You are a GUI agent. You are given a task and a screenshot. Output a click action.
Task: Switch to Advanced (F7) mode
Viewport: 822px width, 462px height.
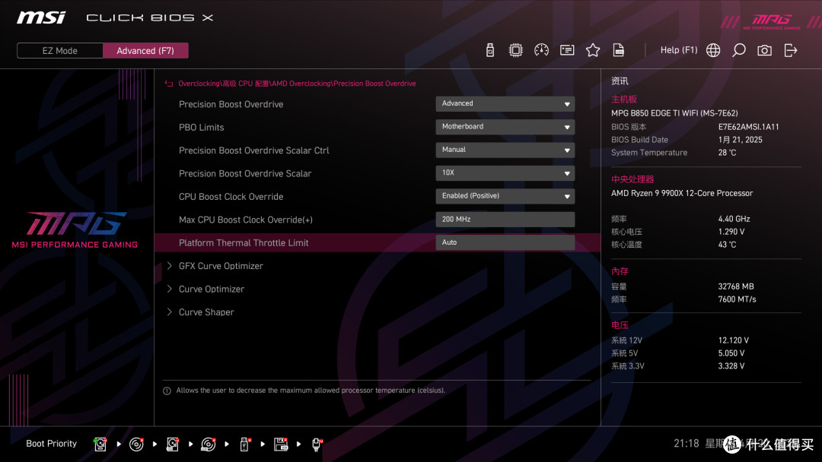pyautogui.click(x=145, y=51)
